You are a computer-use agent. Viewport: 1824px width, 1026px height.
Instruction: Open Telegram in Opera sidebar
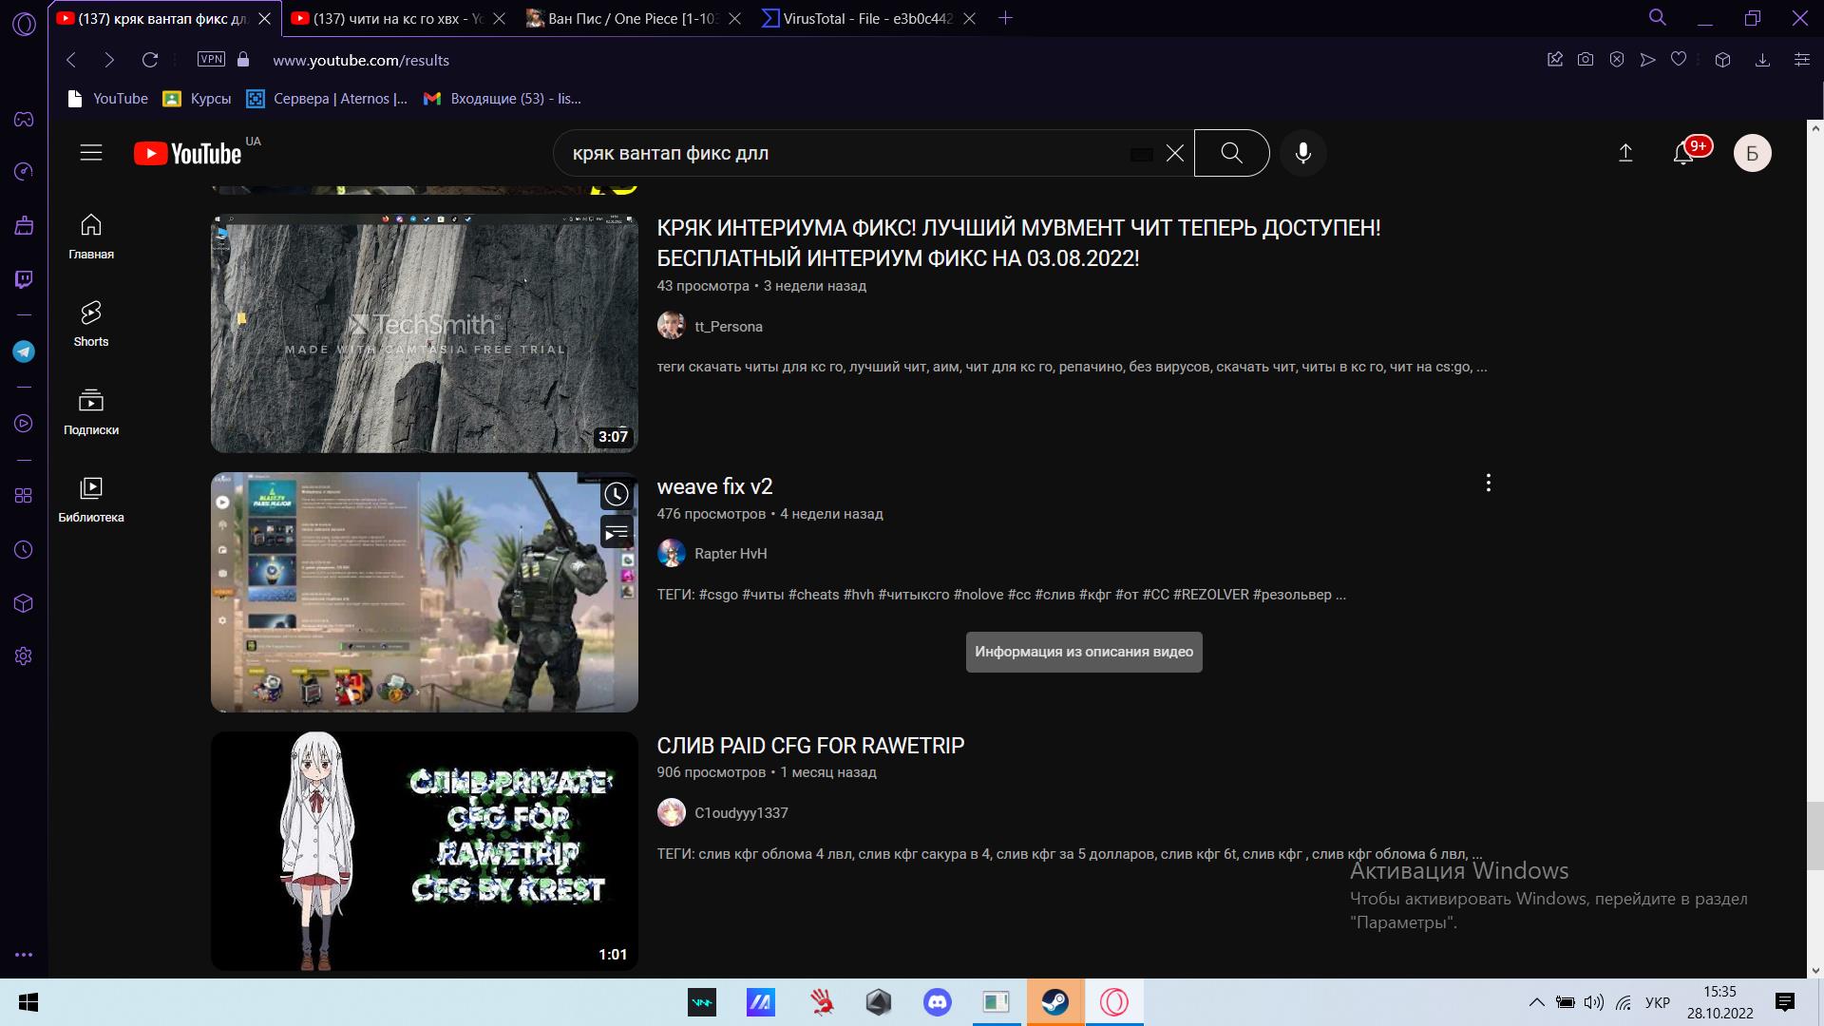click(x=24, y=351)
